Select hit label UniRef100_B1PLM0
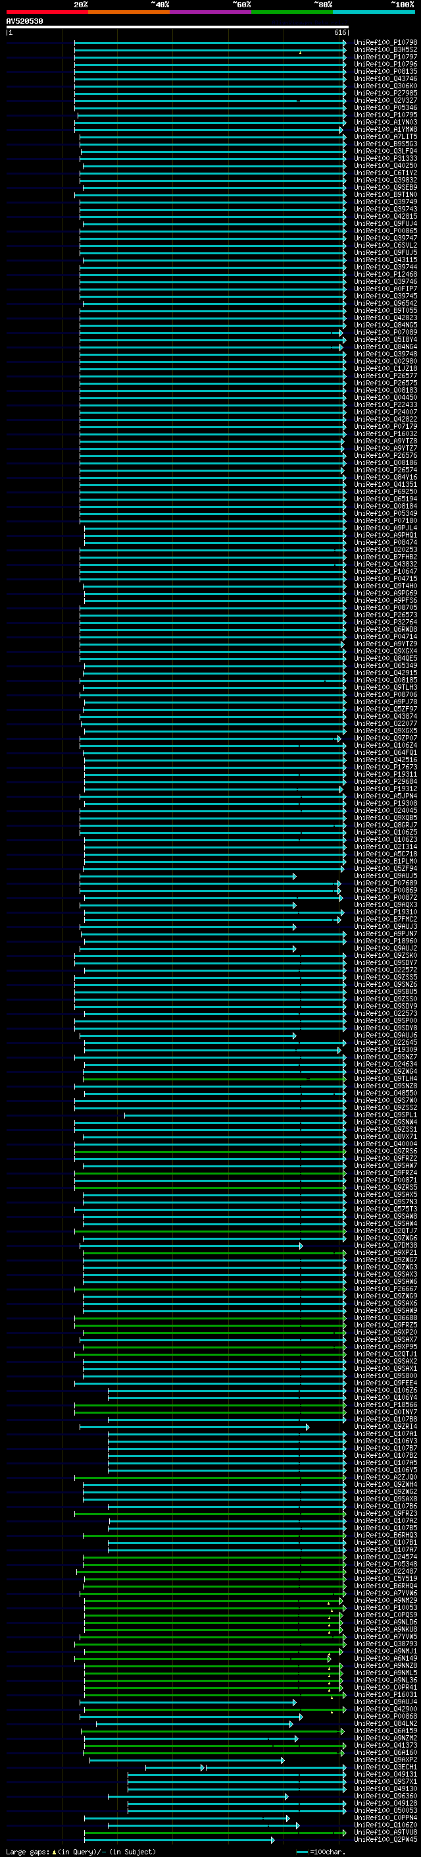Viewport: 421px width, 1857px height. tap(385, 862)
